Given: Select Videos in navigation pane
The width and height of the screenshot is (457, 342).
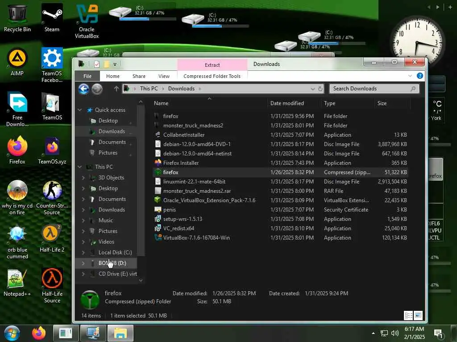Looking at the screenshot, I should tap(106, 242).
